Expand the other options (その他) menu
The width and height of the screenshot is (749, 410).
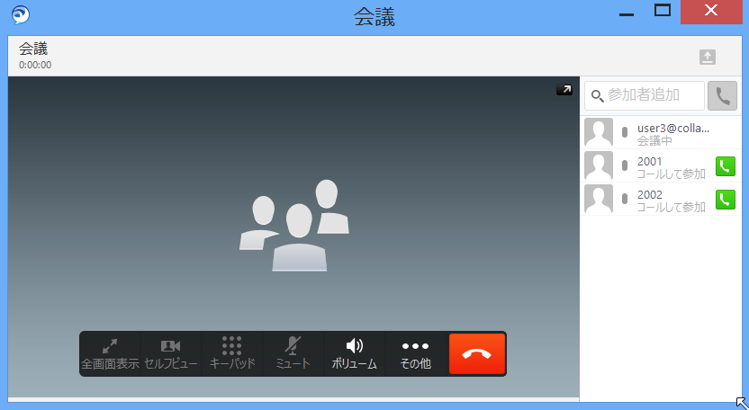click(x=415, y=353)
